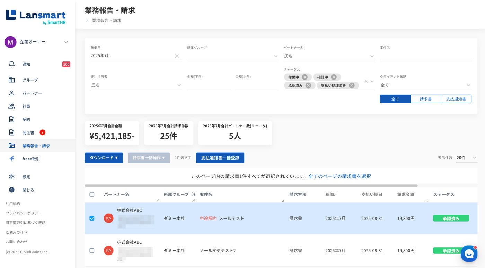Image resolution: width=485 pixels, height=268 pixels.
Task: Check the メール変更テスト2 row checkbox
Action: point(92,250)
